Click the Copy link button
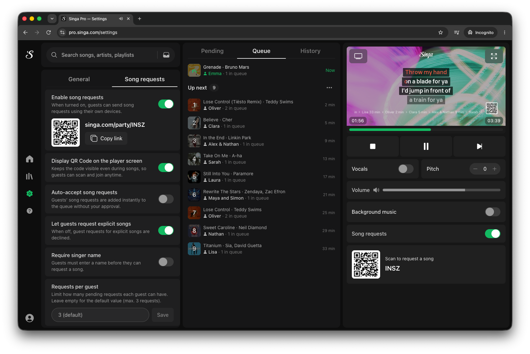Image resolution: width=530 pixels, height=354 pixels. (x=106, y=138)
